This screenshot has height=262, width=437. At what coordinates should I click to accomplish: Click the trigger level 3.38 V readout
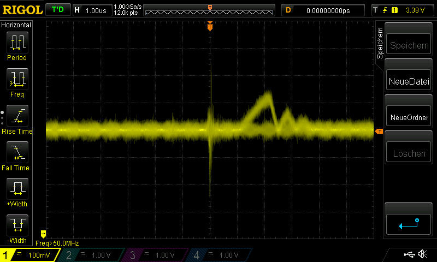click(x=415, y=10)
